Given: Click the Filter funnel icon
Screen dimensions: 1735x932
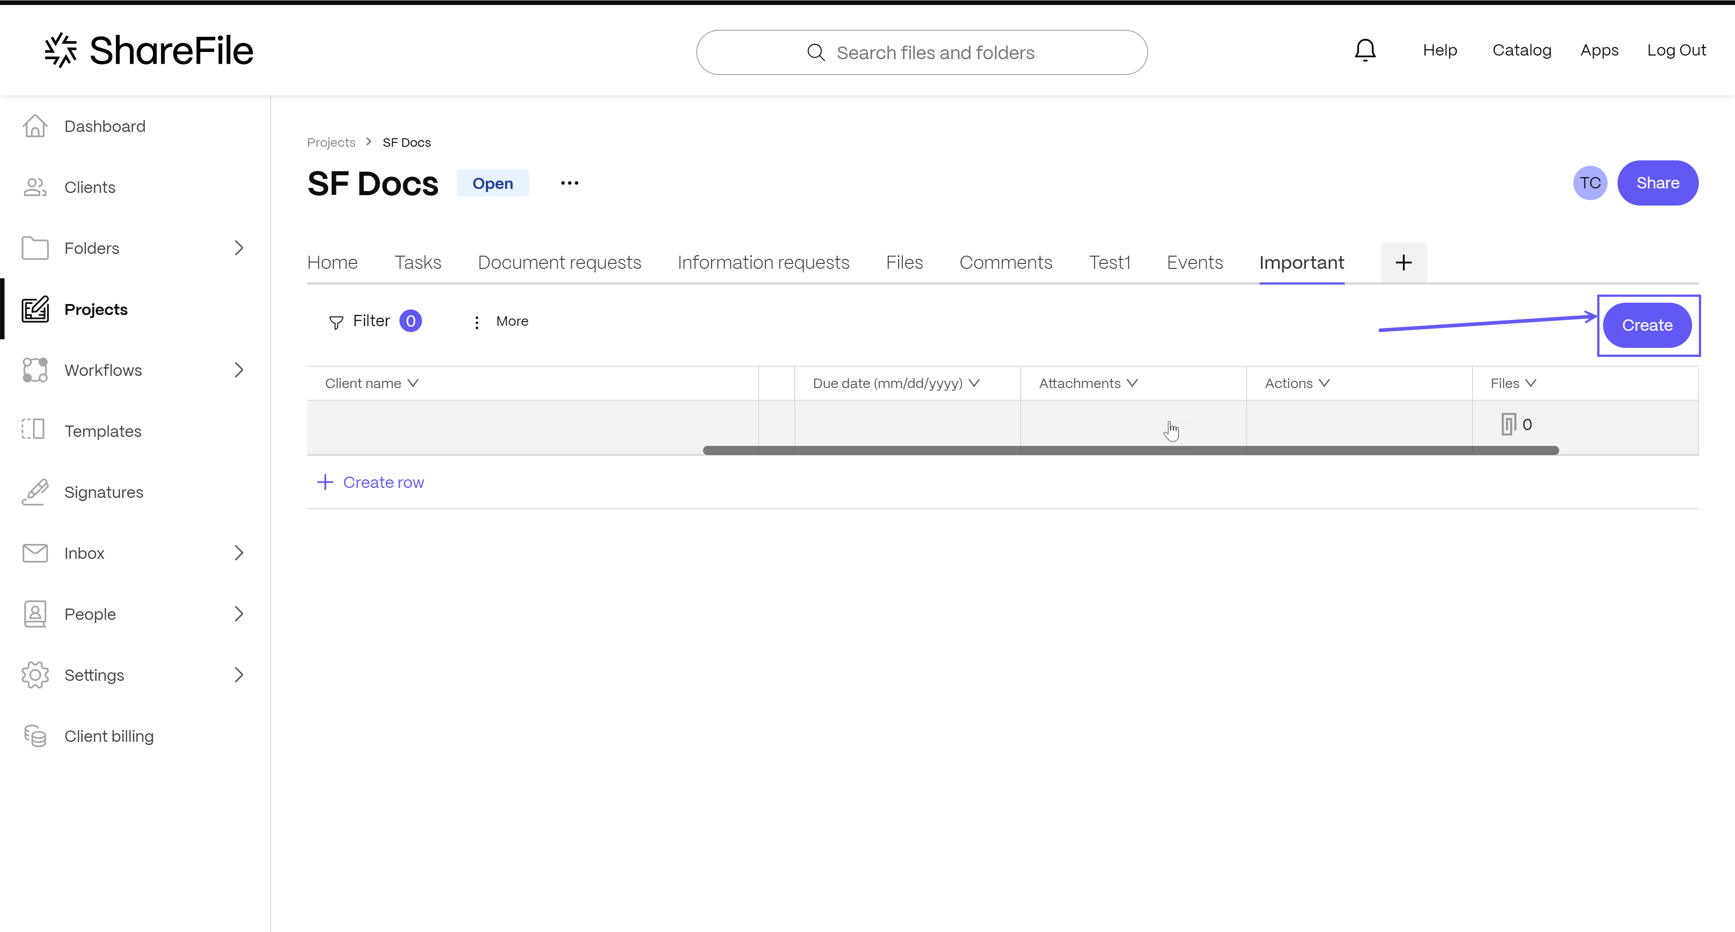Looking at the screenshot, I should pos(336,321).
